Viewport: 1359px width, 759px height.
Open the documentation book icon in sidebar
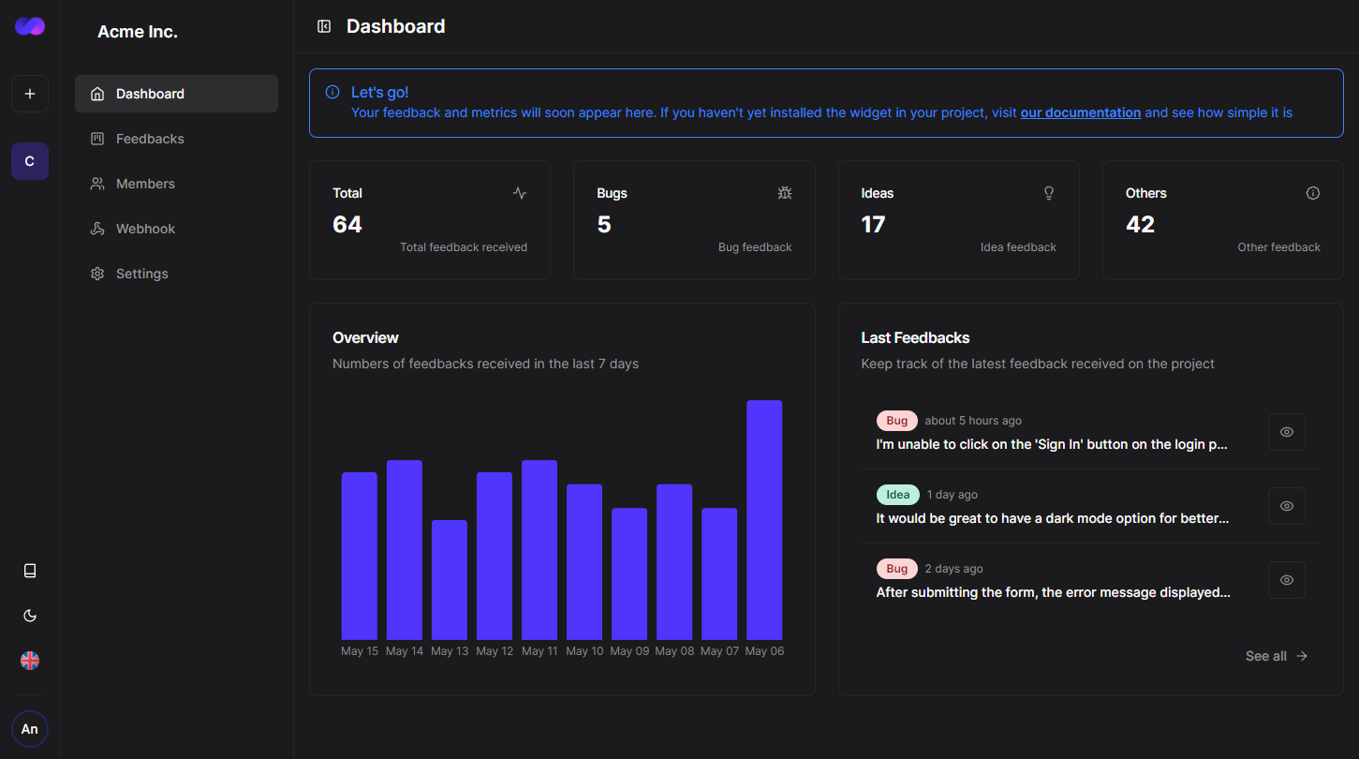coord(30,571)
